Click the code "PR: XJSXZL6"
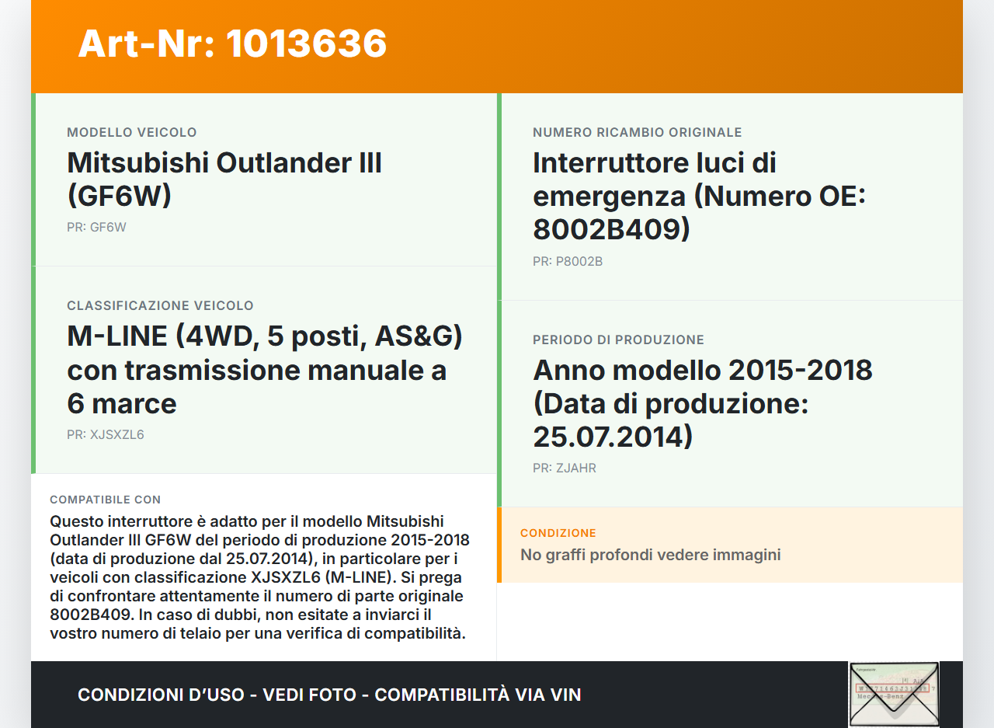Viewport: 994px width, 728px height. pyautogui.click(x=106, y=435)
